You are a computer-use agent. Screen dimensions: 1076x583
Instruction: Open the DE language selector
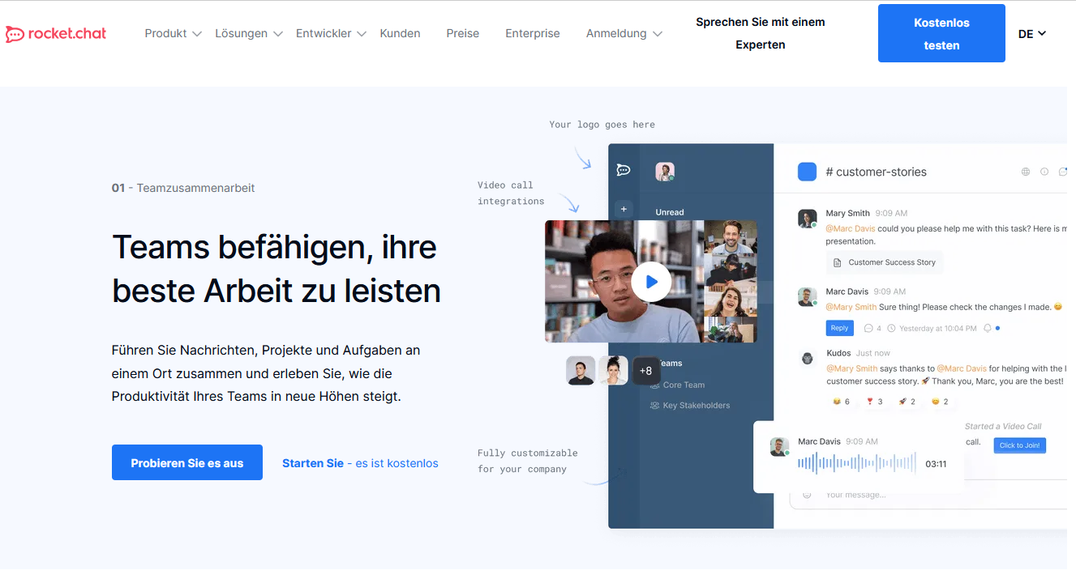1032,34
